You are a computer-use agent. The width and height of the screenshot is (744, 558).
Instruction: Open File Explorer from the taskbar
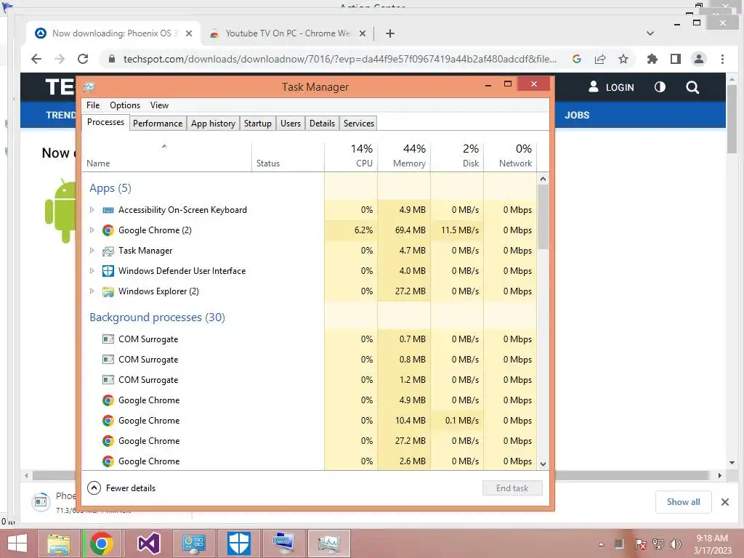(59, 543)
